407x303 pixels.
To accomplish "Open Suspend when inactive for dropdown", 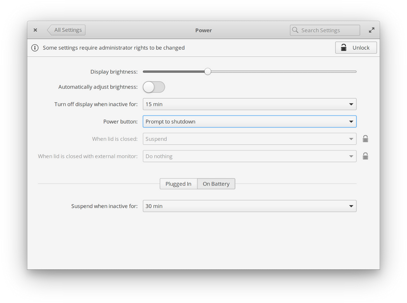I will [249, 206].
